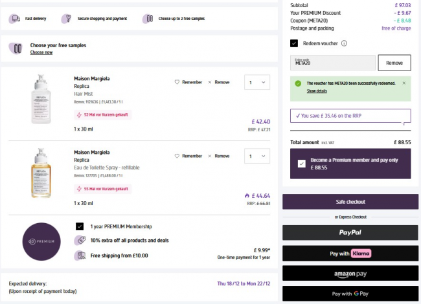Click the heart icon for Hair Mist

(x=177, y=82)
